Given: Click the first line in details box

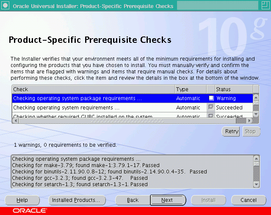Looking at the screenshot, I should pyautogui.click(x=76, y=159).
